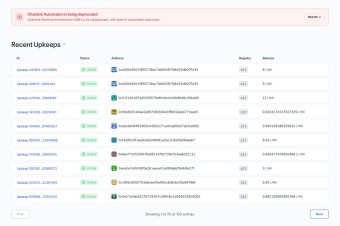
Task: Click the red error icon in the deprecation banner
Action: (19, 17)
